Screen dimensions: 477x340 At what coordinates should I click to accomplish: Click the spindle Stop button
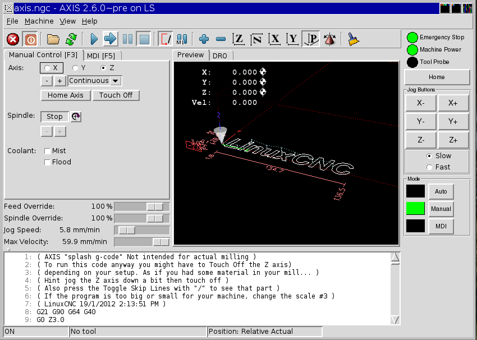[x=54, y=117]
